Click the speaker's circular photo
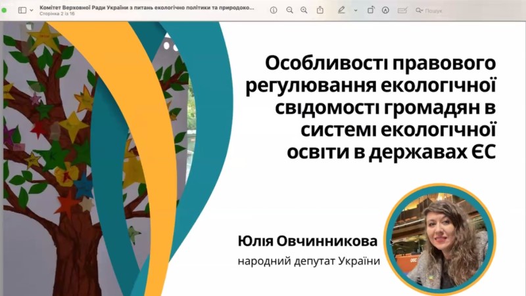The image size is (526, 296). pos(439,238)
